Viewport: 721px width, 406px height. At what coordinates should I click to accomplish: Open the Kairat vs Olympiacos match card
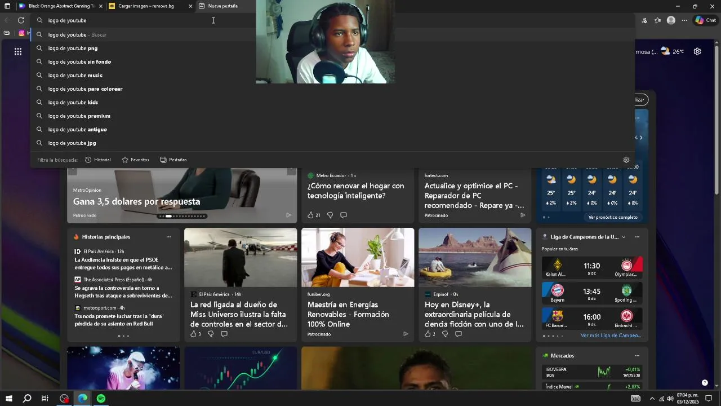(x=592, y=267)
